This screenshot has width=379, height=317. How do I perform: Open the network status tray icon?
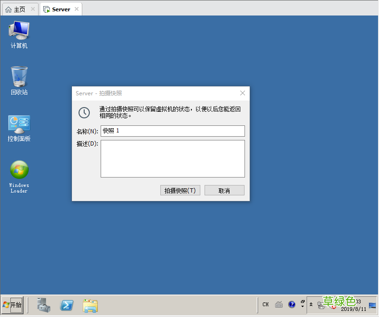point(320,305)
